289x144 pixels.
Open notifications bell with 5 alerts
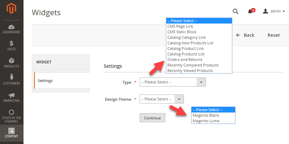(250, 11)
